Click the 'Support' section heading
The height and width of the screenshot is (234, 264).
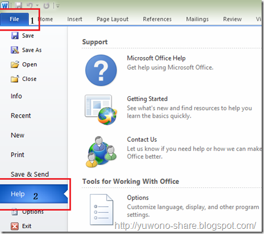(x=95, y=42)
